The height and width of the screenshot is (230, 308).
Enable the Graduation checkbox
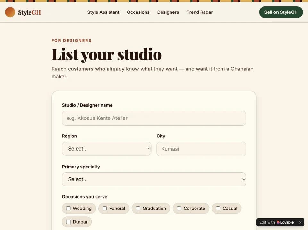(138, 208)
